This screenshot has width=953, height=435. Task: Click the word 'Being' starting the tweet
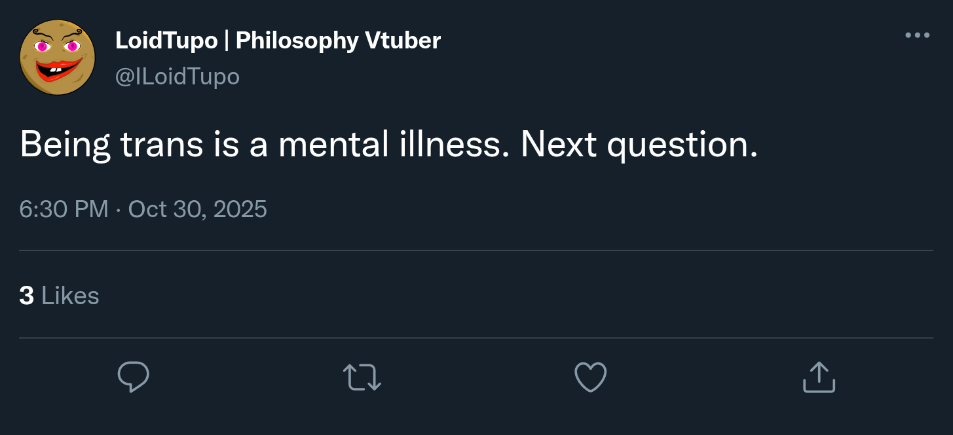pos(65,144)
